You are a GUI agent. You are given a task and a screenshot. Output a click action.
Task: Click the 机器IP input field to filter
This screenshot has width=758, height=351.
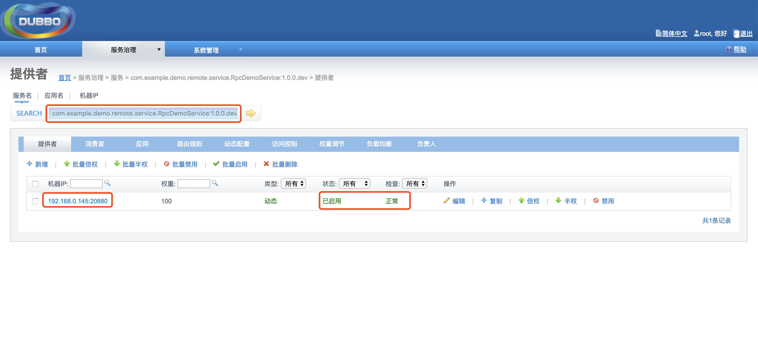(x=86, y=183)
